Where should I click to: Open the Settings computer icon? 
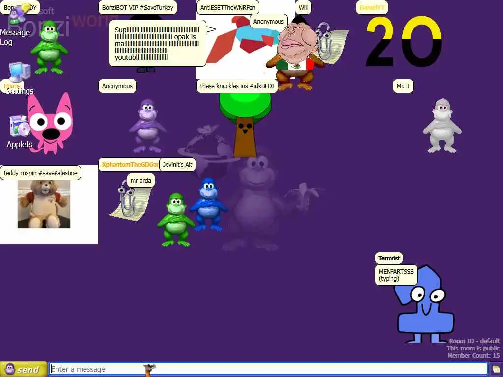[x=19, y=78]
